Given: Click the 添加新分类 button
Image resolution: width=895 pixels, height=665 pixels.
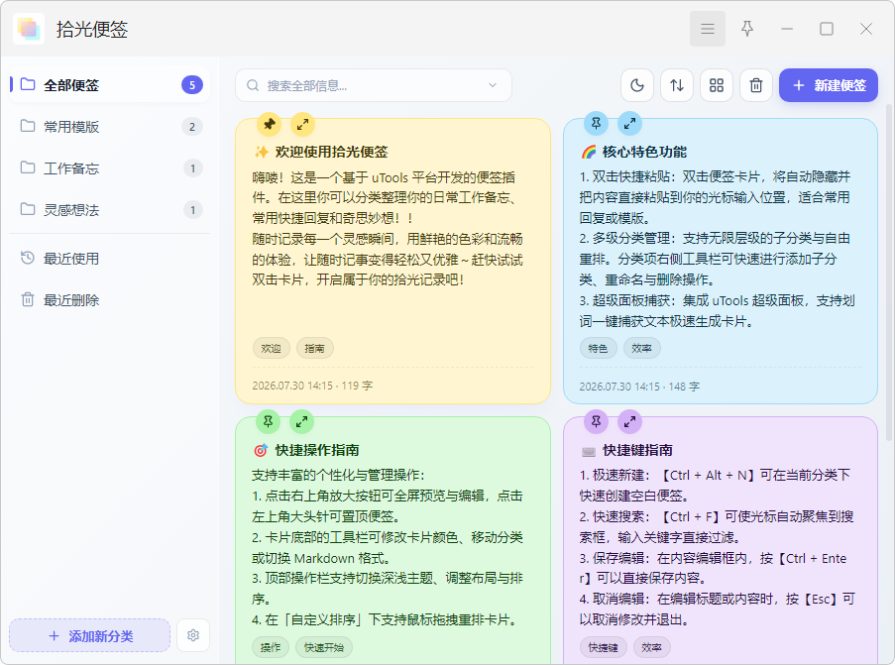Looking at the screenshot, I should [89, 636].
